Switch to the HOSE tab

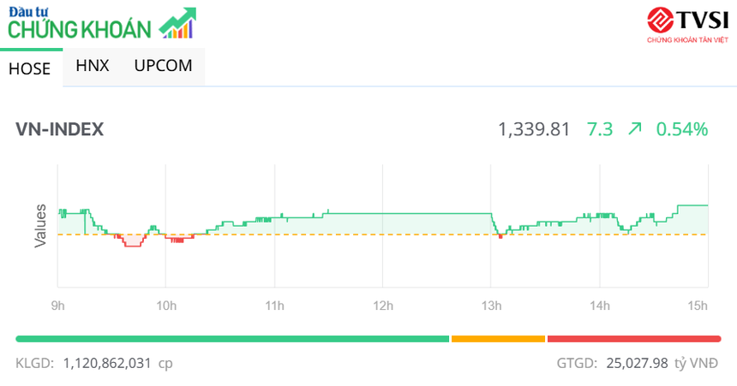coord(30,69)
